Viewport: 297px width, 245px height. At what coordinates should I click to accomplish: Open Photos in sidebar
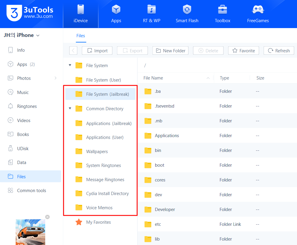click(x=30, y=78)
